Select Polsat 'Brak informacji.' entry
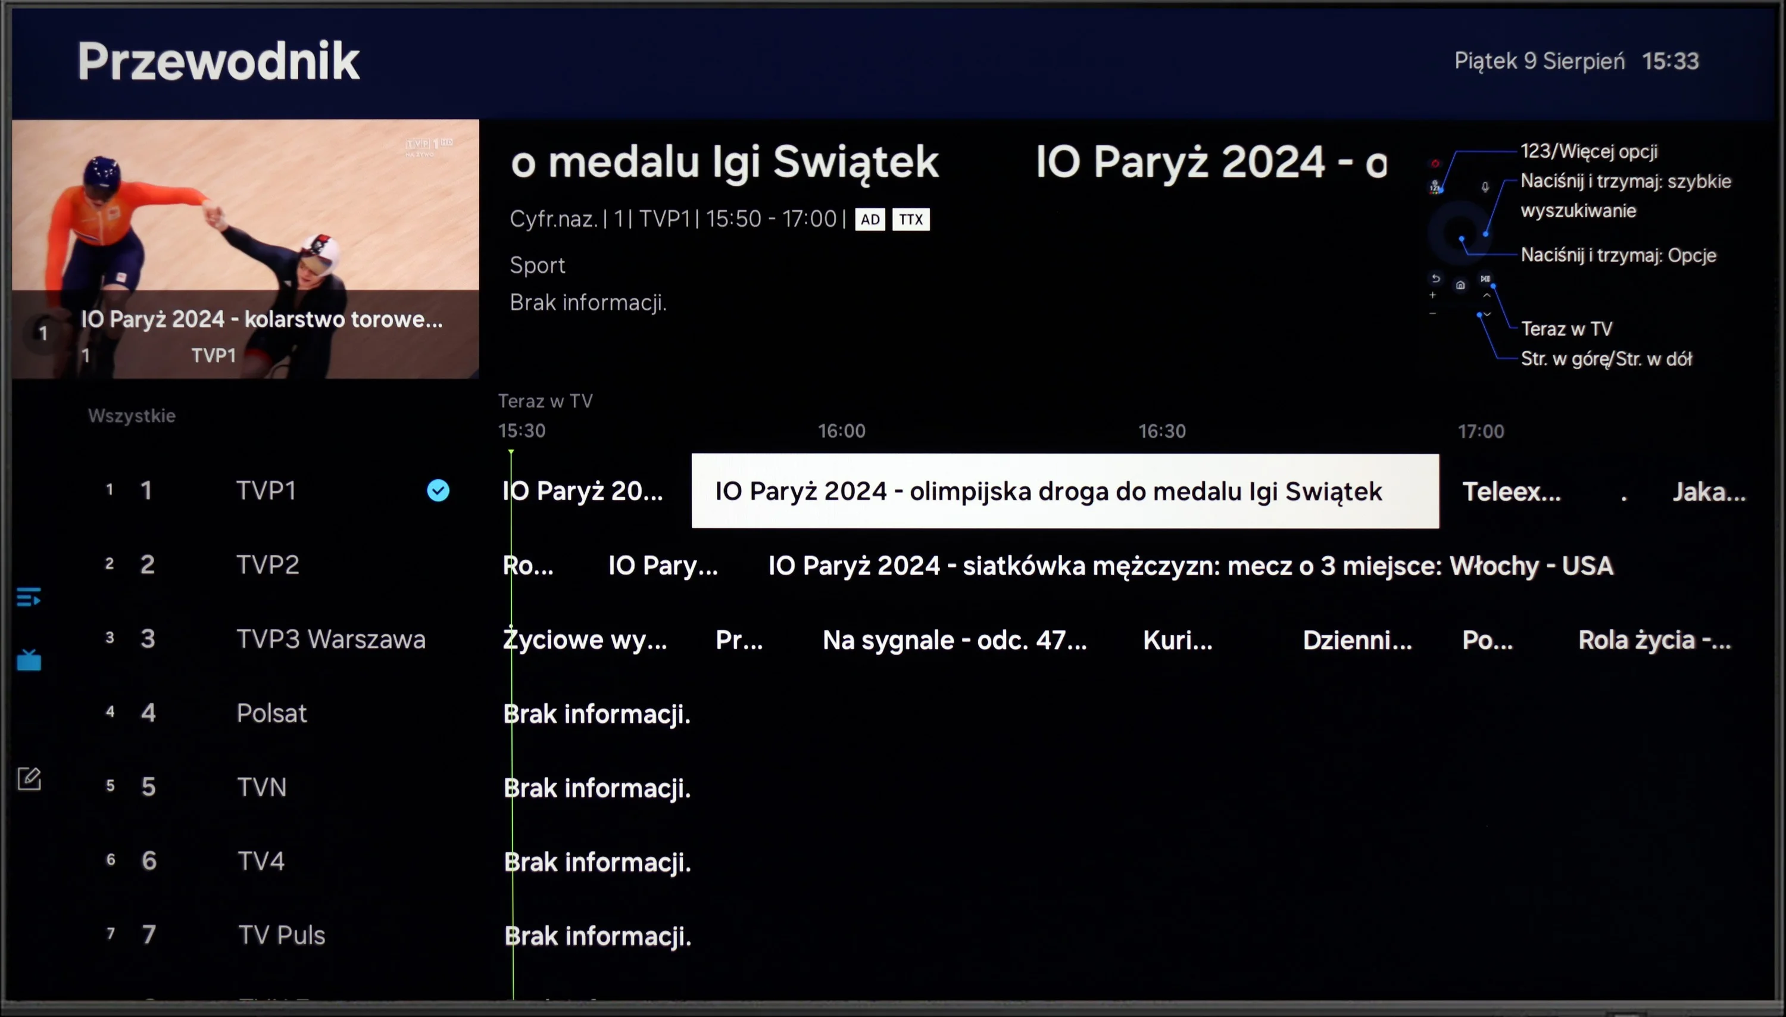Screen dimensions: 1786x1017 click(x=597, y=714)
